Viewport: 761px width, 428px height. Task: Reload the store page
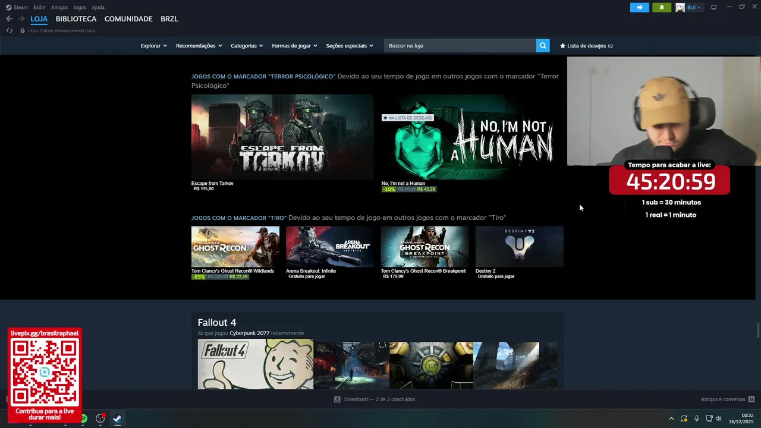click(x=9, y=30)
